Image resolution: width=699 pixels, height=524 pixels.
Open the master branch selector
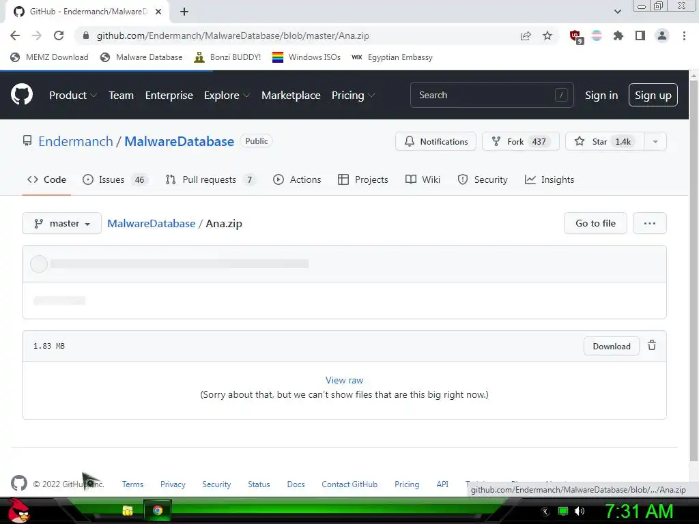click(61, 223)
